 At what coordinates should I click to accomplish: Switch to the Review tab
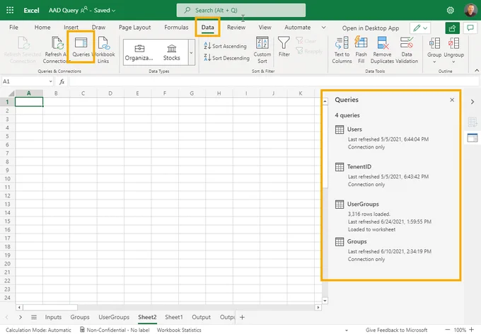tap(236, 28)
